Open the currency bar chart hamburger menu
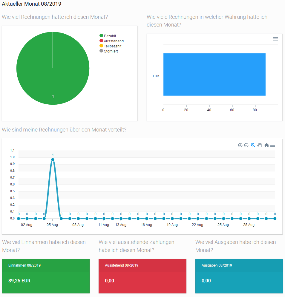 275,39
